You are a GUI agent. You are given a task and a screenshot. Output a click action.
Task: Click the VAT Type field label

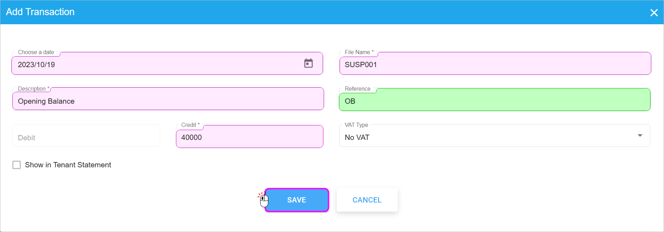coord(356,125)
